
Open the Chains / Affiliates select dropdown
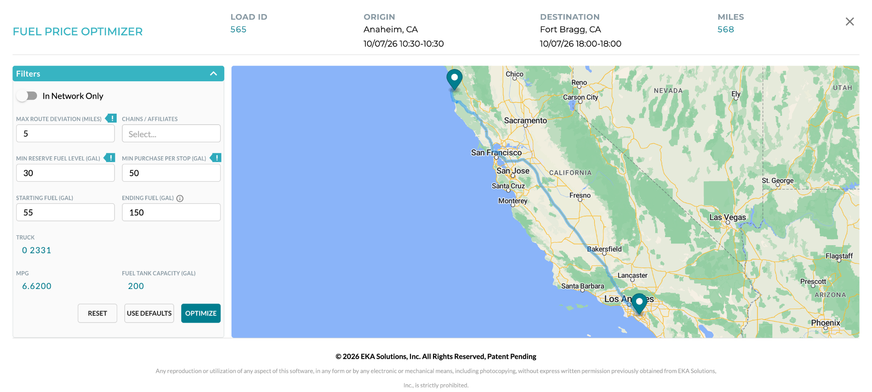click(x=171, y=134)
